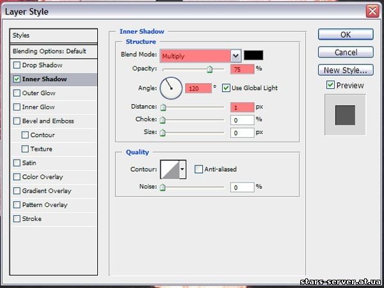Open the black shadow color swatch

(x=254, y=56)
